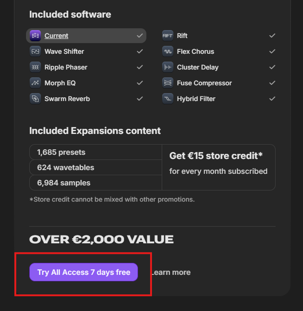303x311 pixels.
Task: Click the Flex Chorus icon
Action: [x=168, y=51]
